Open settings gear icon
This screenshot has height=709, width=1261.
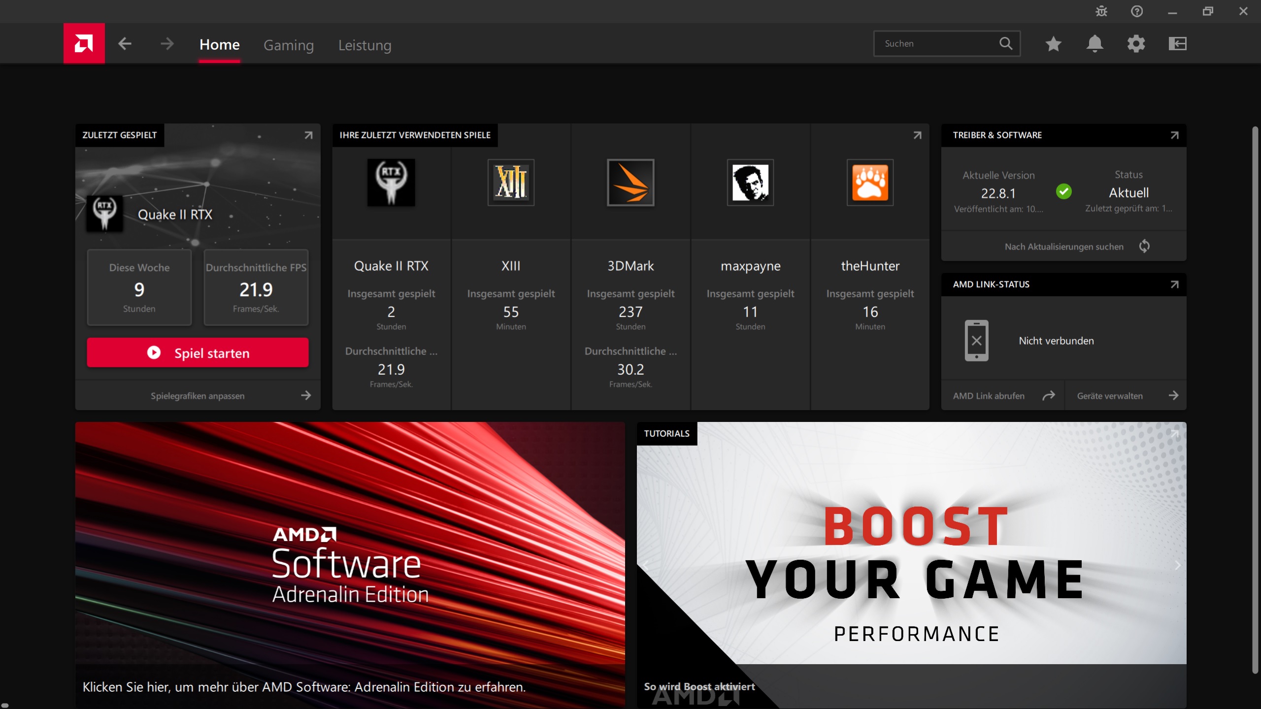point(1136,44)
